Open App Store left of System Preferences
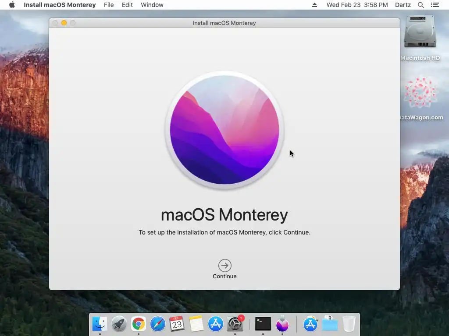Viewport: 449px width, 336px height. coord(215,324)
